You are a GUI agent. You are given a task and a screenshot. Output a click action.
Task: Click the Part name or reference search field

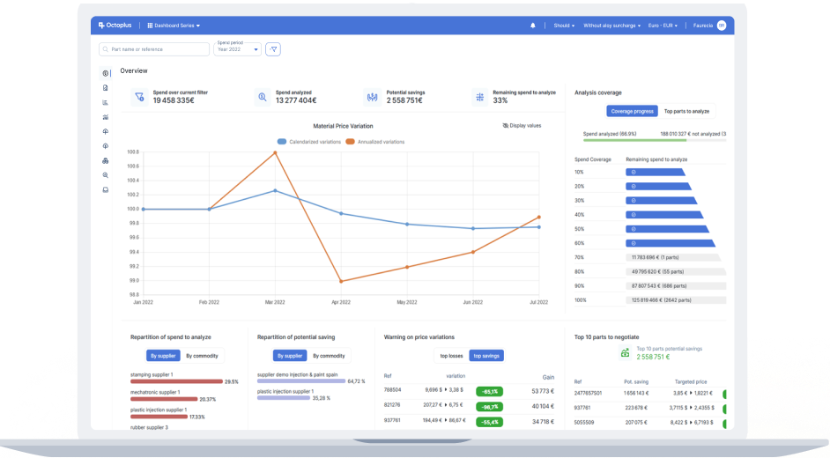[x=154, y=49]
